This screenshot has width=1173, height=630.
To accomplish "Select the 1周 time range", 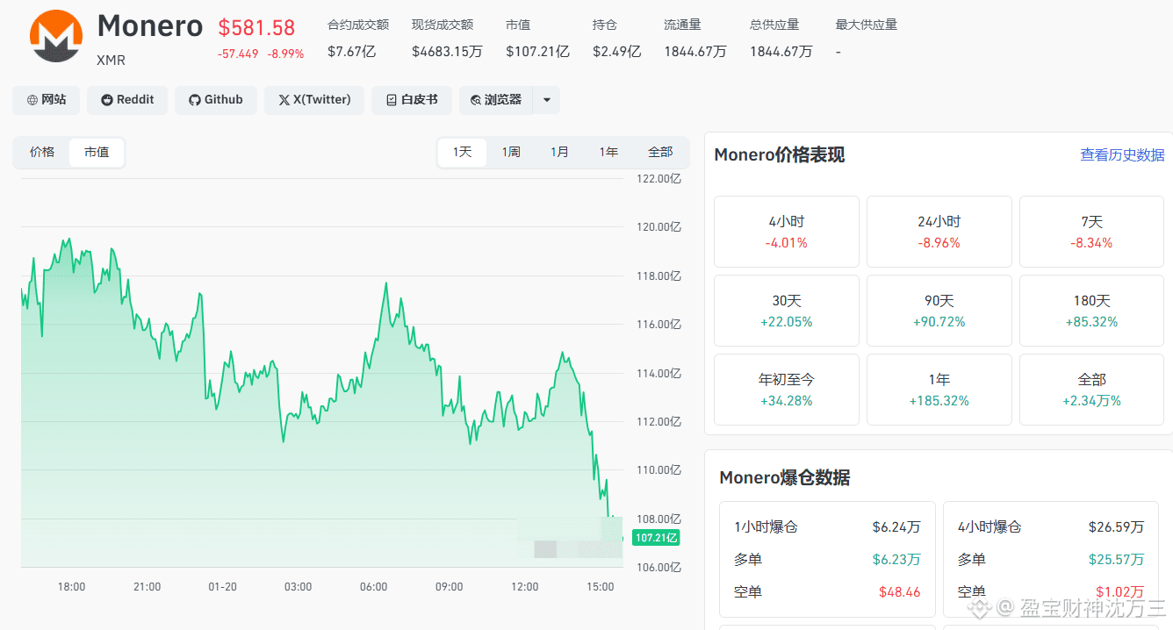I will coord(511,152).
